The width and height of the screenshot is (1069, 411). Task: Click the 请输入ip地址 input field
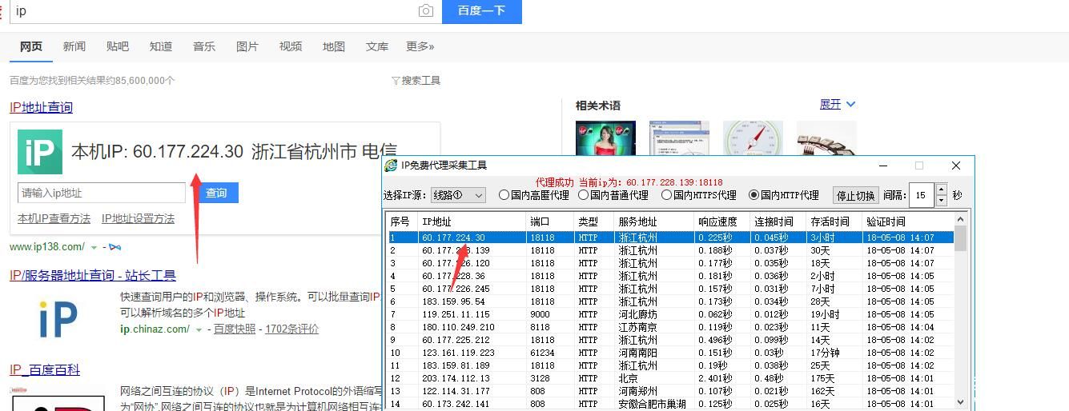point(102,193)
